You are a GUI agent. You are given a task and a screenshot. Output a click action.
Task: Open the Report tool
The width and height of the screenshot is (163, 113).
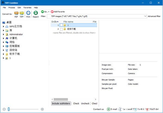[36, 13]
